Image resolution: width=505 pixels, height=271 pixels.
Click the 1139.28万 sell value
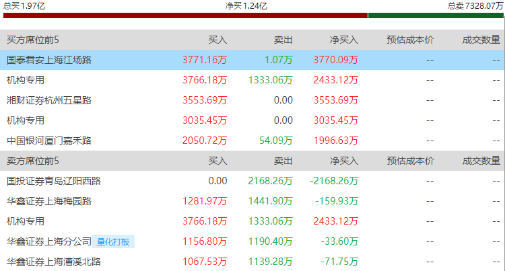pyautogui.click(x=270, y=262)
